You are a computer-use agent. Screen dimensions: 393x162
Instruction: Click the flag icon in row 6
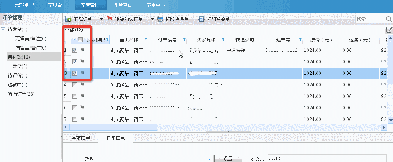click(x=82, y=107)
